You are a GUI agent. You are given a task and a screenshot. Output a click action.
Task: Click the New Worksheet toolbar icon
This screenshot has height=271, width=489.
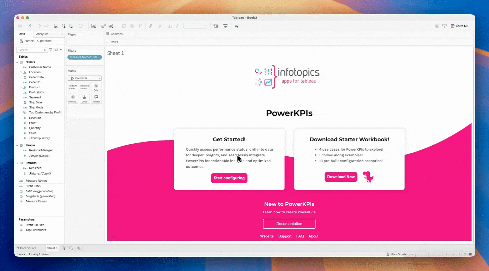[x=93, y=26]
